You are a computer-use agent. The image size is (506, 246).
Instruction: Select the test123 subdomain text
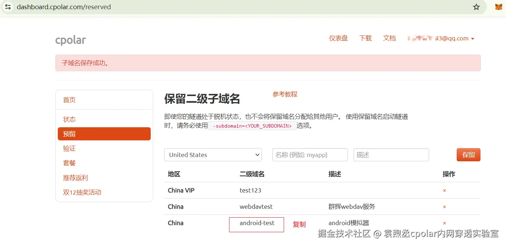(250, 190)
